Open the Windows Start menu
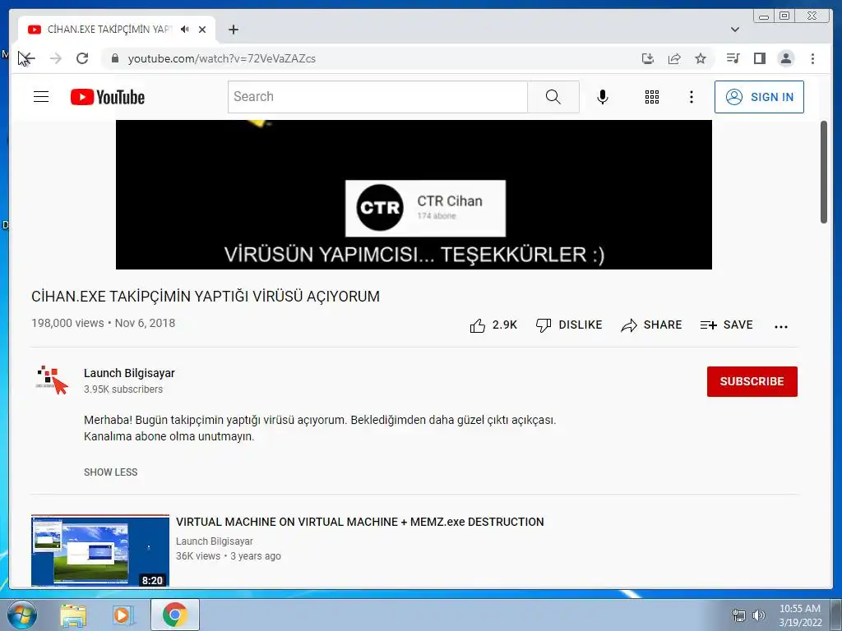This screenshot has height=631, width=842. point(21,615)
